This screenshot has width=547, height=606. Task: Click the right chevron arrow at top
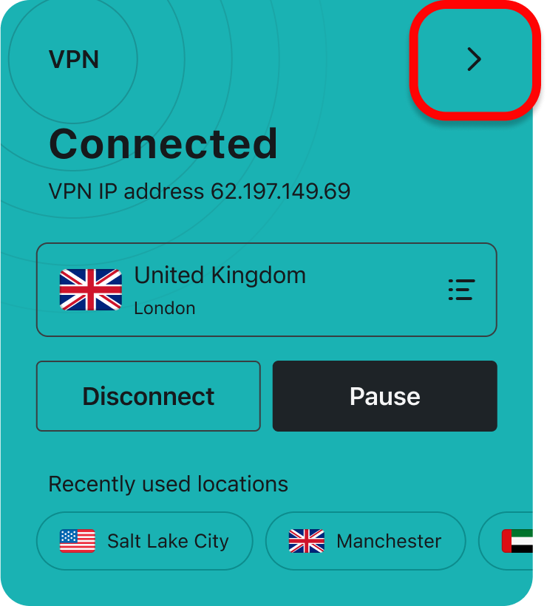click(x=474, y=59)
